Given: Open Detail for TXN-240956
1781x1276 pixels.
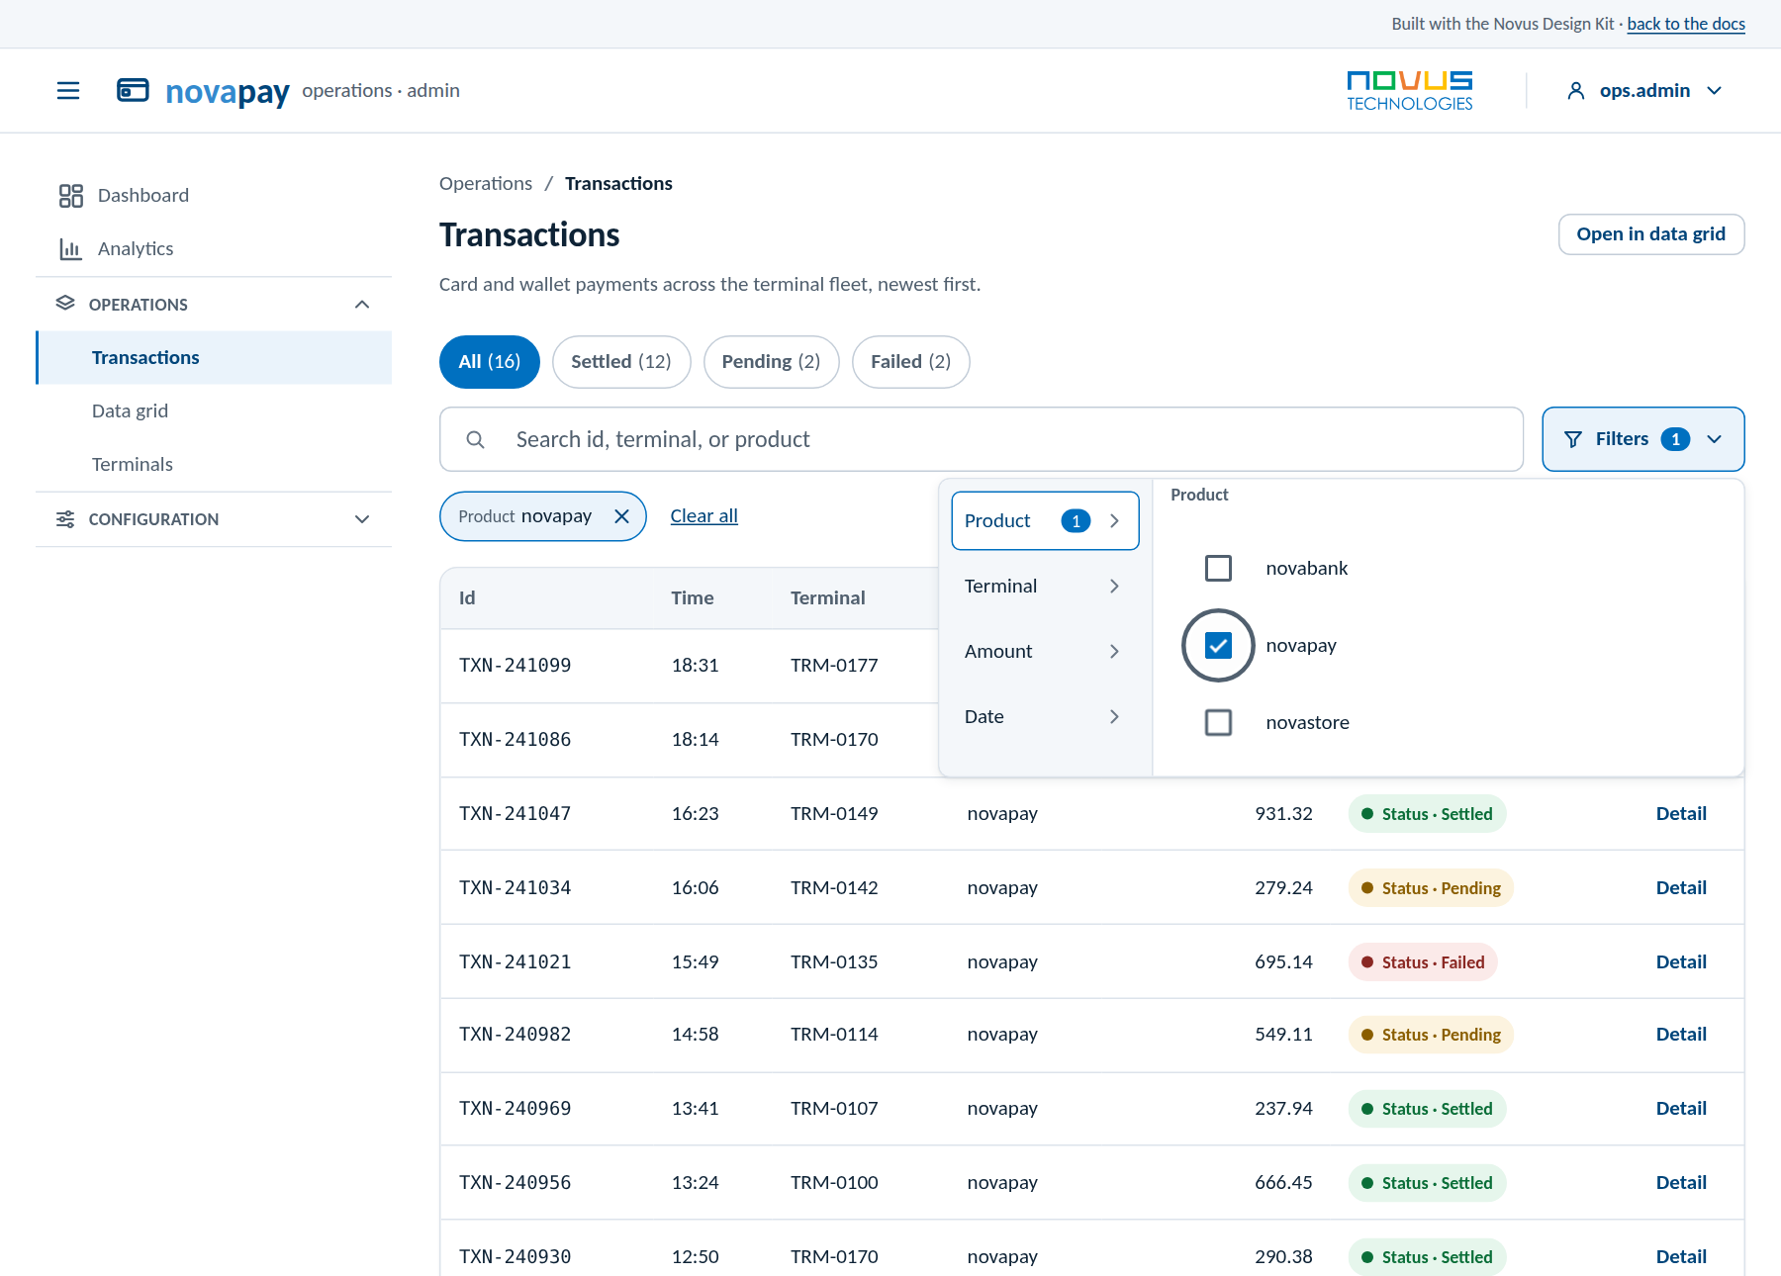Looking at the screenshot, I should 1681,1183.
